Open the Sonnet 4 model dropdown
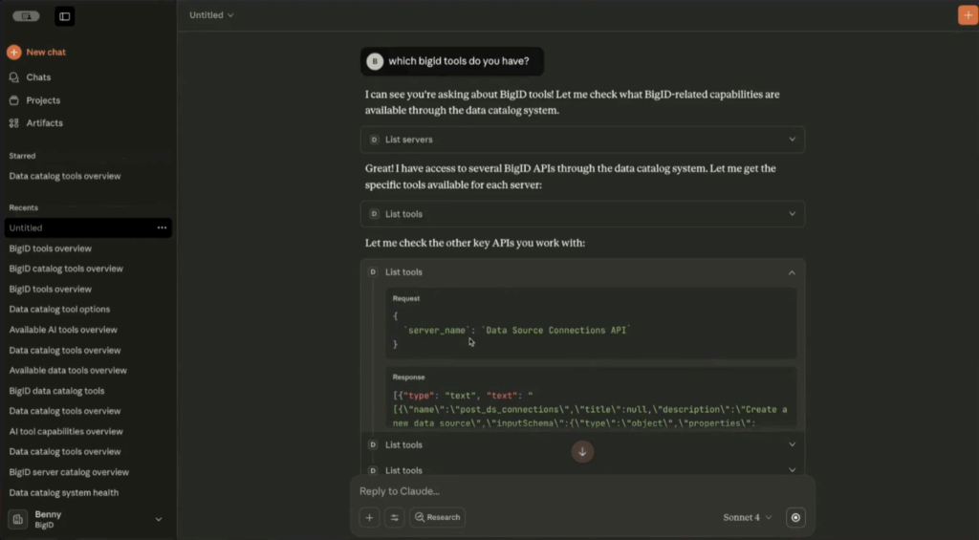 pos(747,517)
